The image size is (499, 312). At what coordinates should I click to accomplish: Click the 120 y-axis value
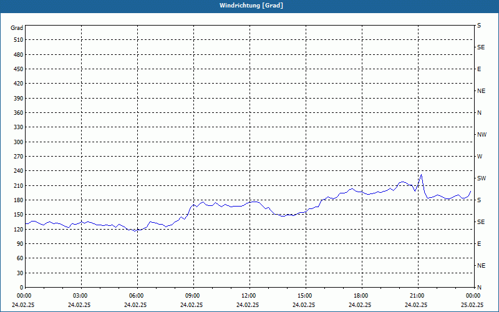pos(19,229)
